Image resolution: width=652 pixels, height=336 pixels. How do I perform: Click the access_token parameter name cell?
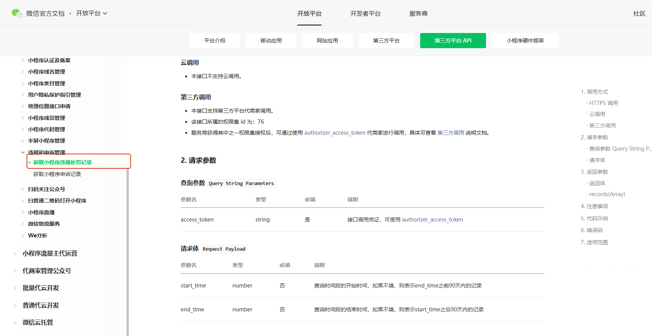point(197,220)
